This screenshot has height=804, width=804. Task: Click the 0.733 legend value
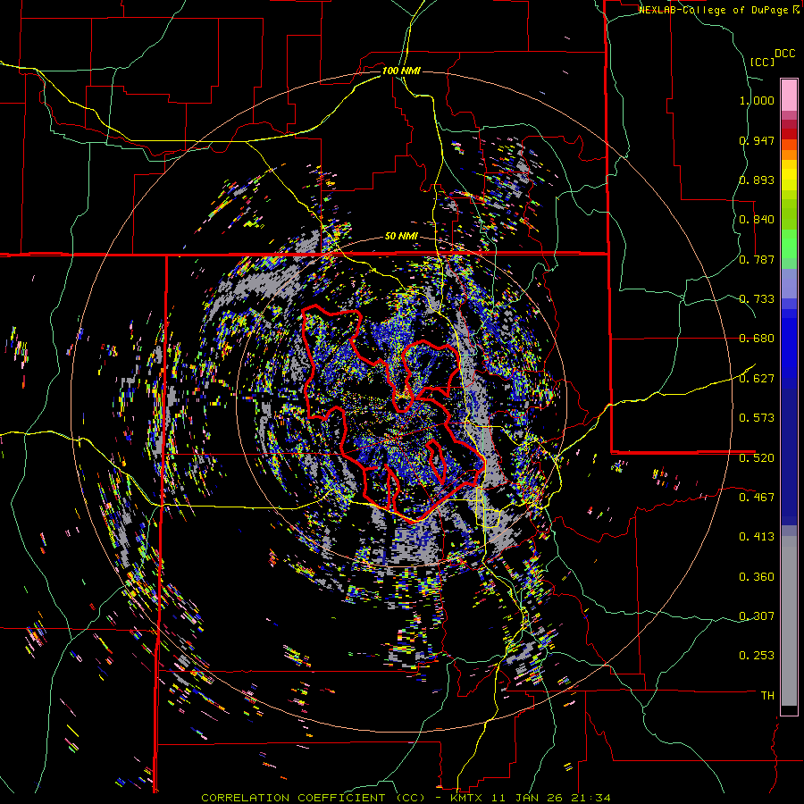coord(757,299)
